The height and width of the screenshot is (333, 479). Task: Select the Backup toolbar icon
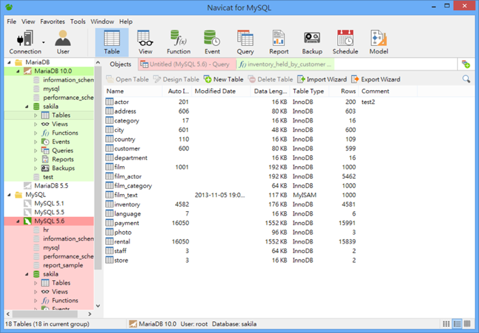[312, 42]
